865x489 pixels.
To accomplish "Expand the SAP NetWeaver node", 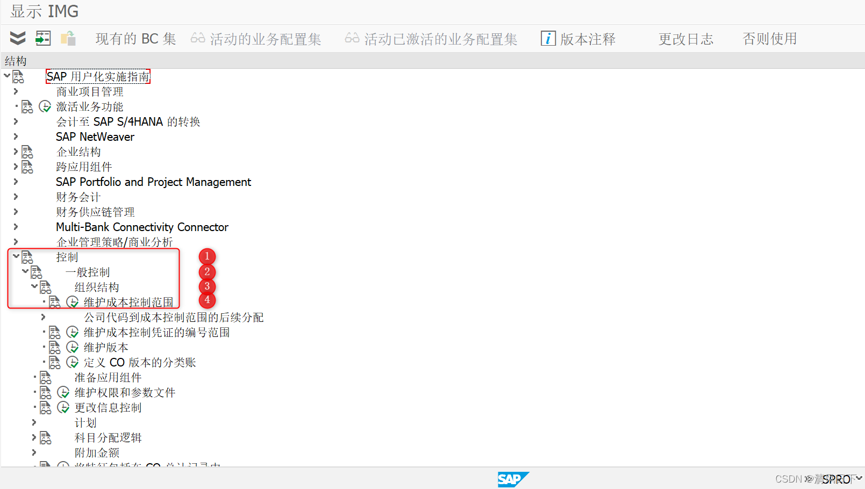I will tap(16, 136).
